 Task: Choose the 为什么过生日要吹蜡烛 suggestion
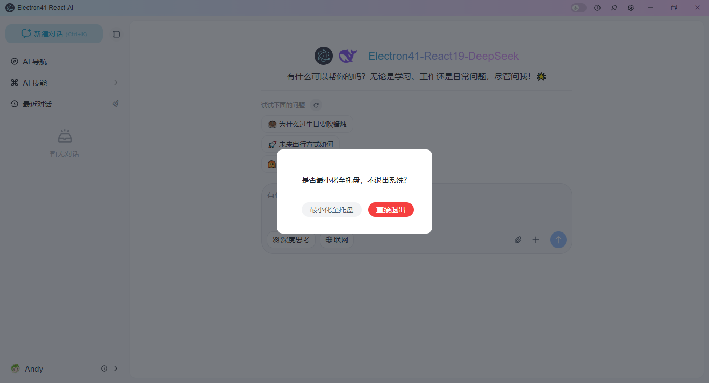pos(307,125)
